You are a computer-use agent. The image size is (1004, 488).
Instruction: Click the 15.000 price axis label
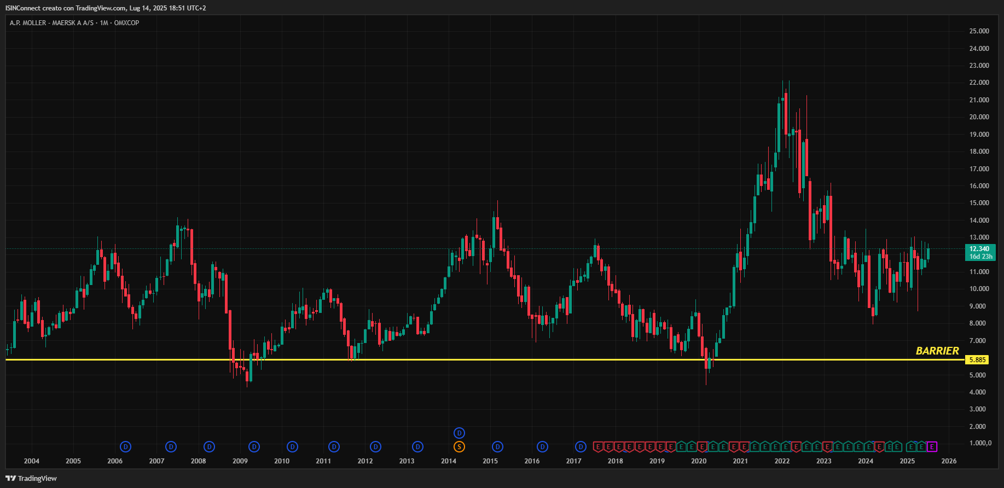979,203
